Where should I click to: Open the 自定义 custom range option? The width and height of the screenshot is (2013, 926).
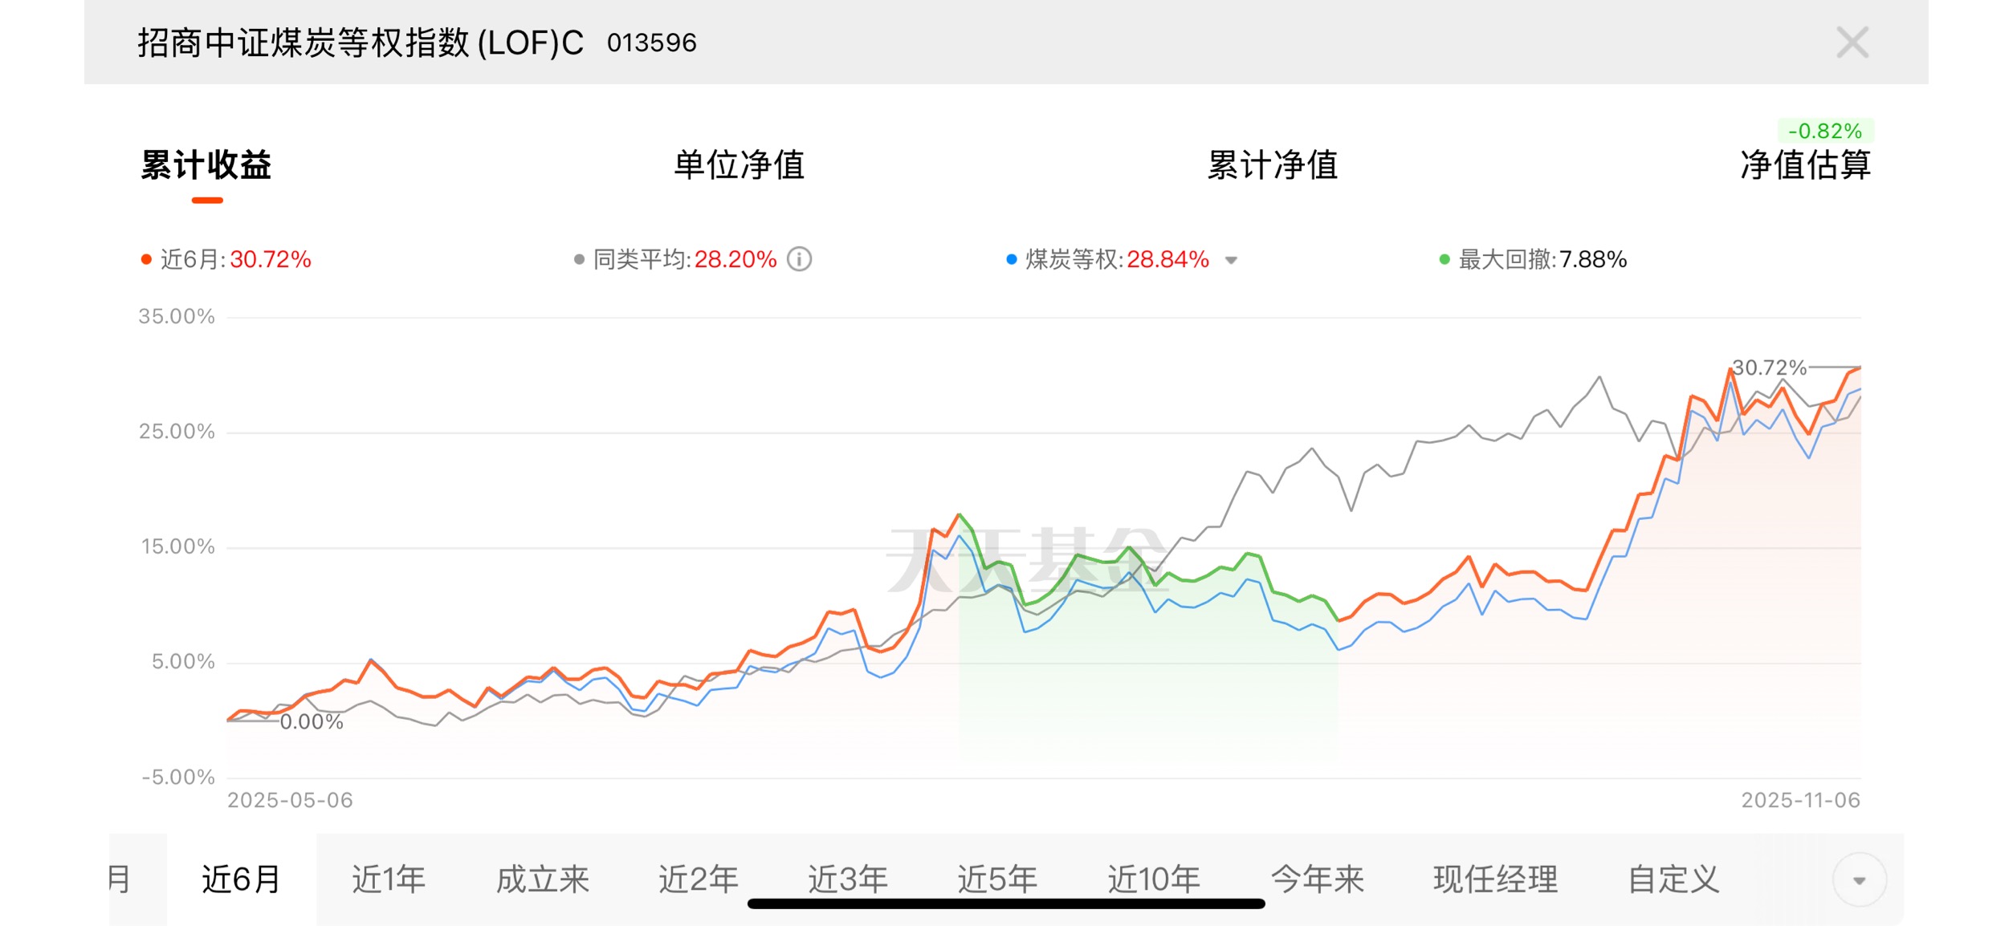[1673, 879]
